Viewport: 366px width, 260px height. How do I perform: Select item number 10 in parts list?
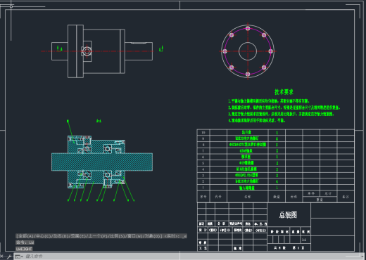pos(203,132)
